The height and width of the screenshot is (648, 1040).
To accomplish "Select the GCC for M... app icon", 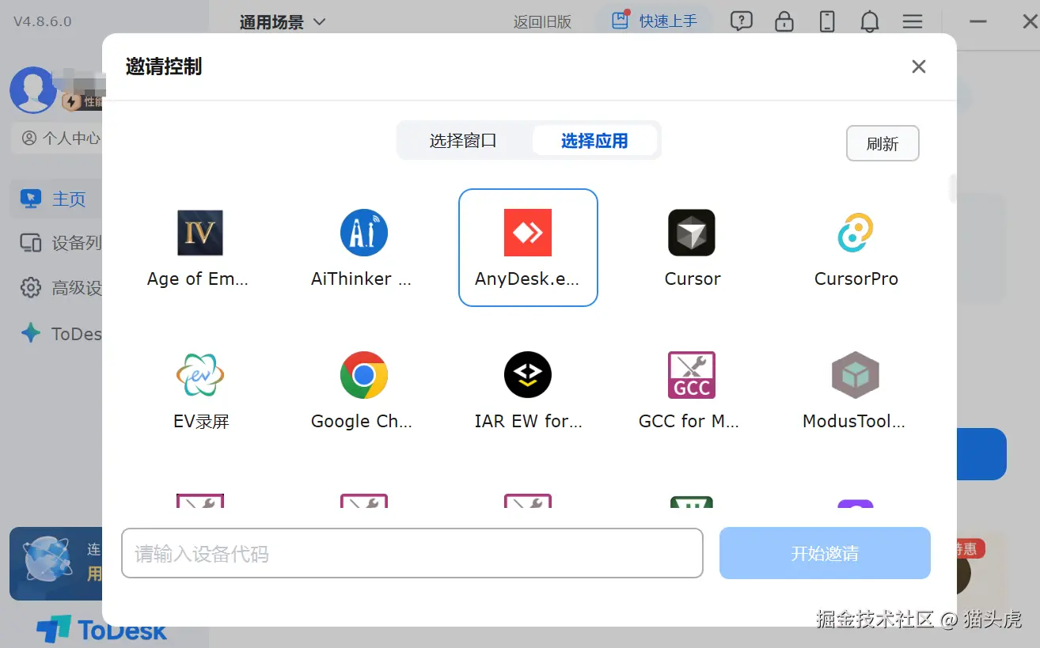I will point(692,375).
